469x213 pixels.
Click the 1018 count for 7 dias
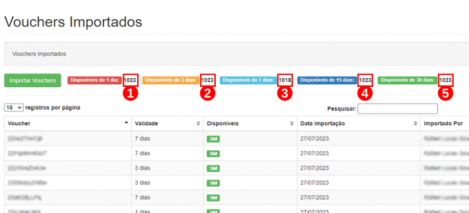285,80
